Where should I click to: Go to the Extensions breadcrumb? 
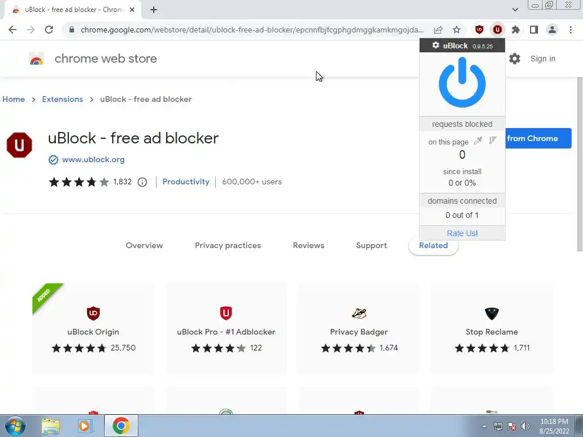click(x=63, y=99)
